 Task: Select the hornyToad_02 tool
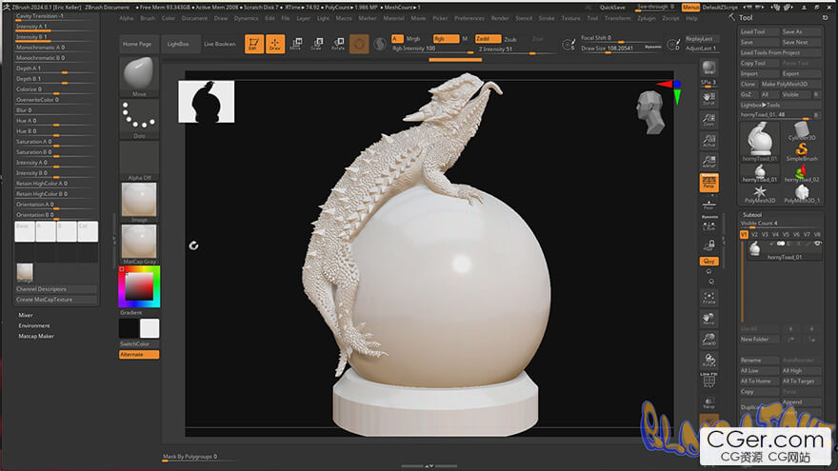point(801,173)
